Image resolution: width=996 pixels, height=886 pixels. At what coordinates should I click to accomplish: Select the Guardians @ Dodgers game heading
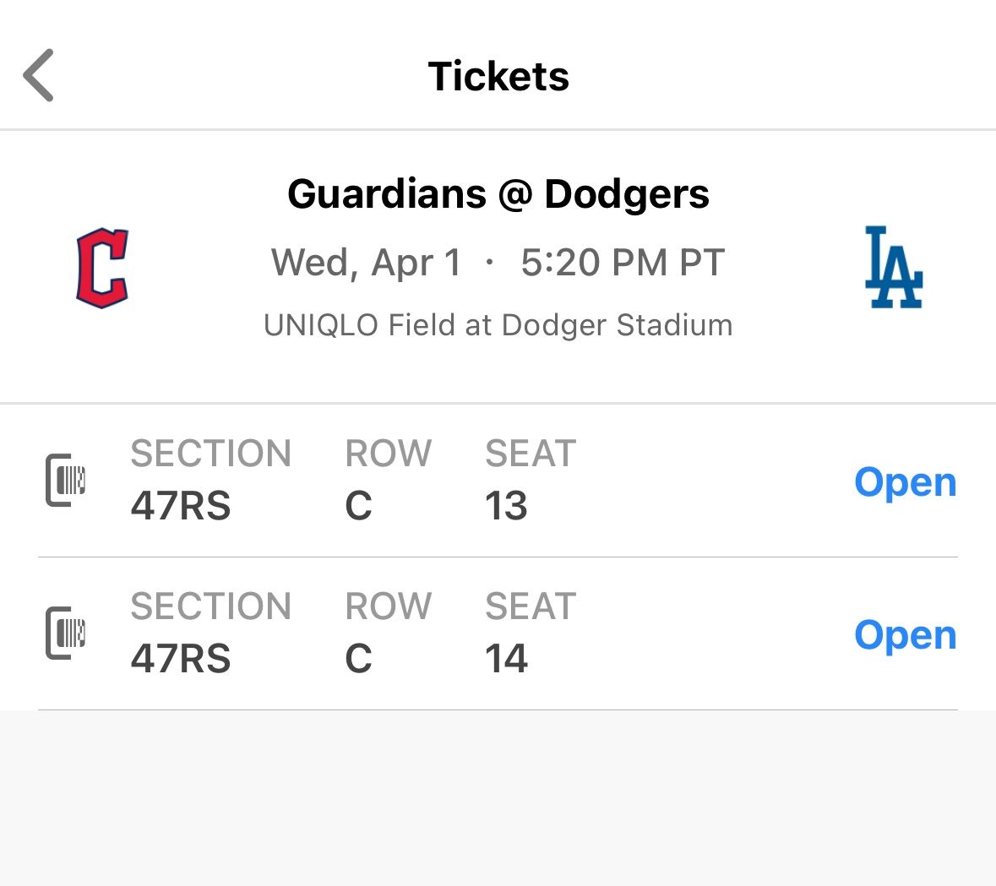pos(498,193)
